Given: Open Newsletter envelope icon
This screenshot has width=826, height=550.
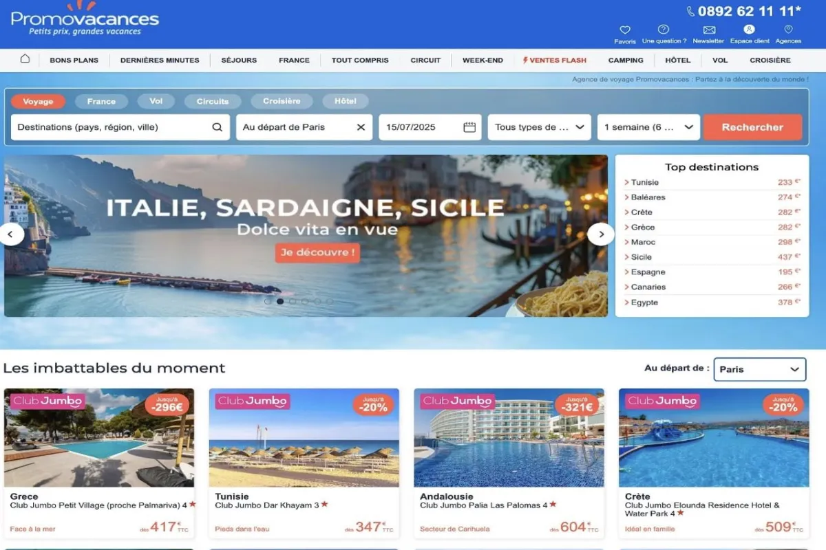Looking at the screenshot, I should click(x=709, y=30).
